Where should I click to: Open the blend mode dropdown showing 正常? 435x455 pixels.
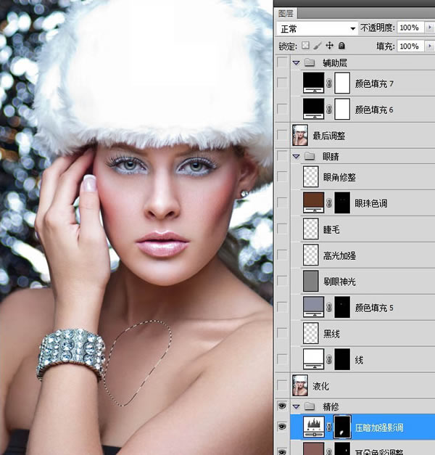(317, 28)
